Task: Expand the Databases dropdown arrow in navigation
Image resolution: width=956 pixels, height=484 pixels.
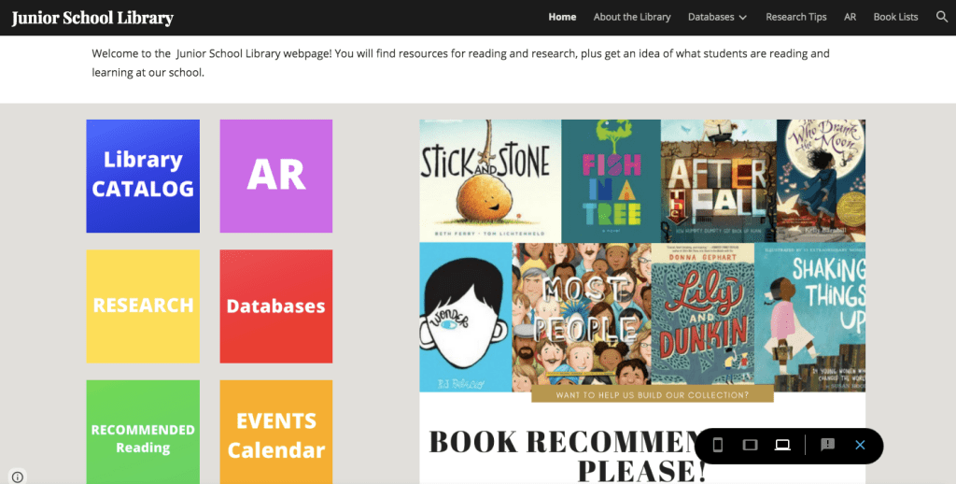Action: (743, 18)
